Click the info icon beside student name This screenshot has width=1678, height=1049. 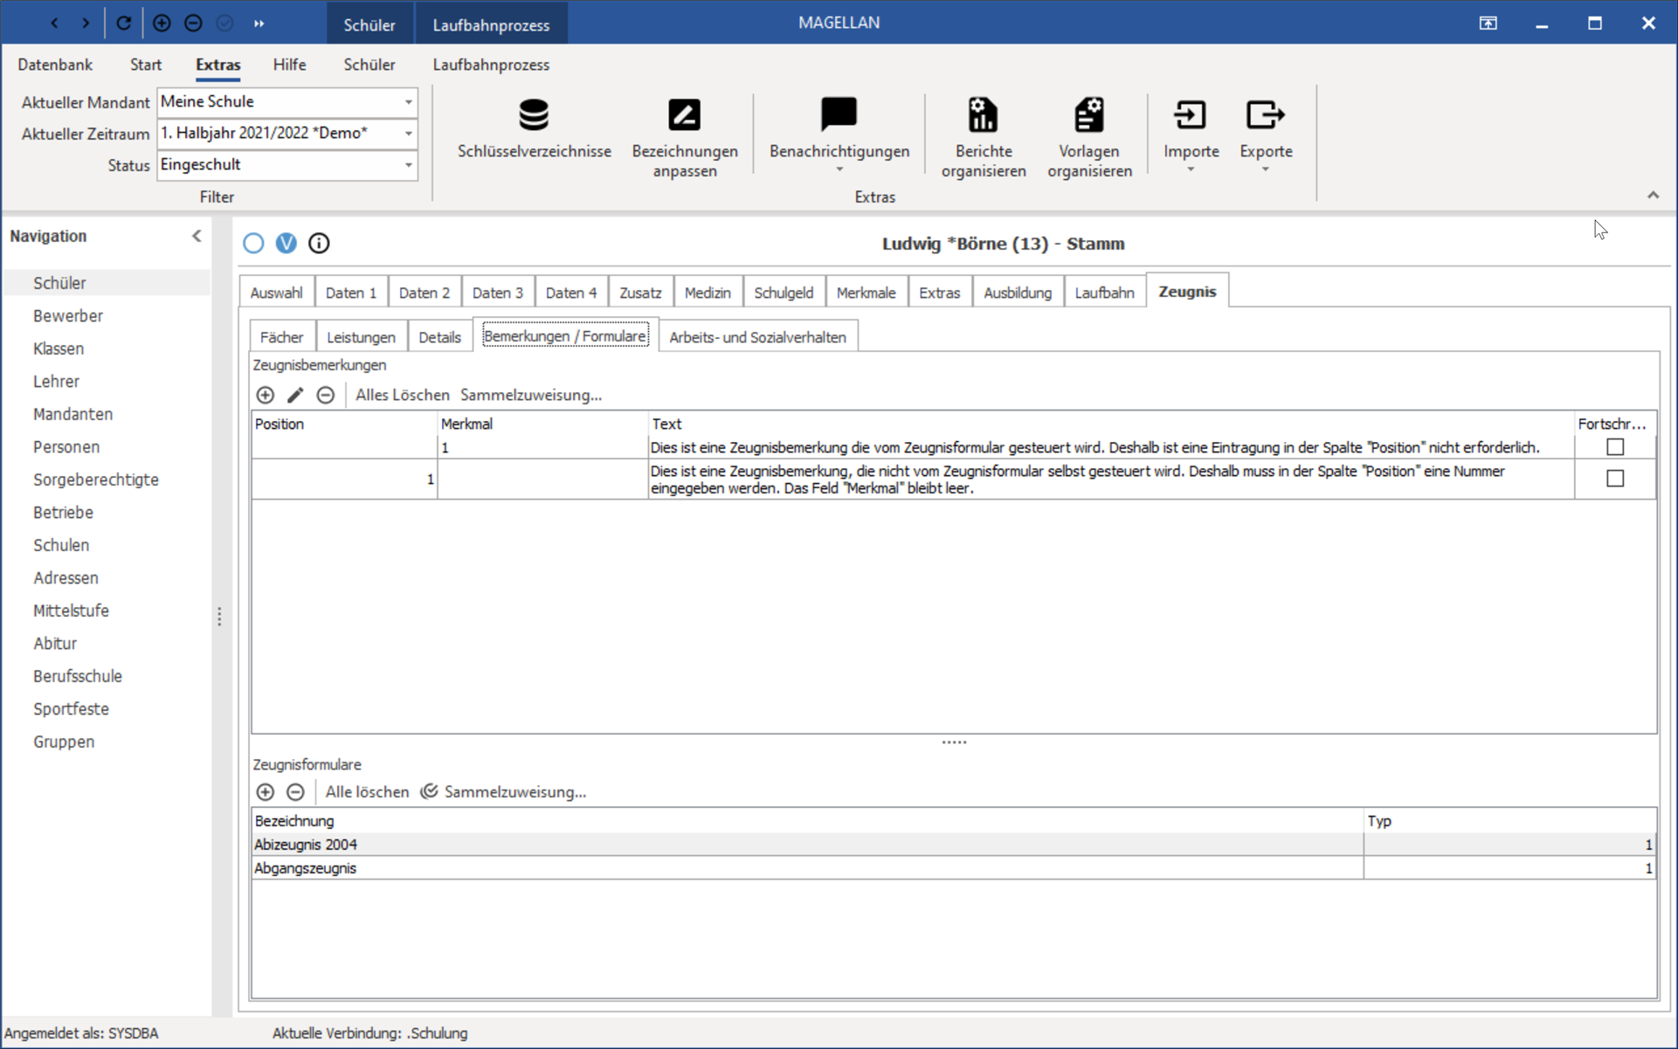pos(319,244)
